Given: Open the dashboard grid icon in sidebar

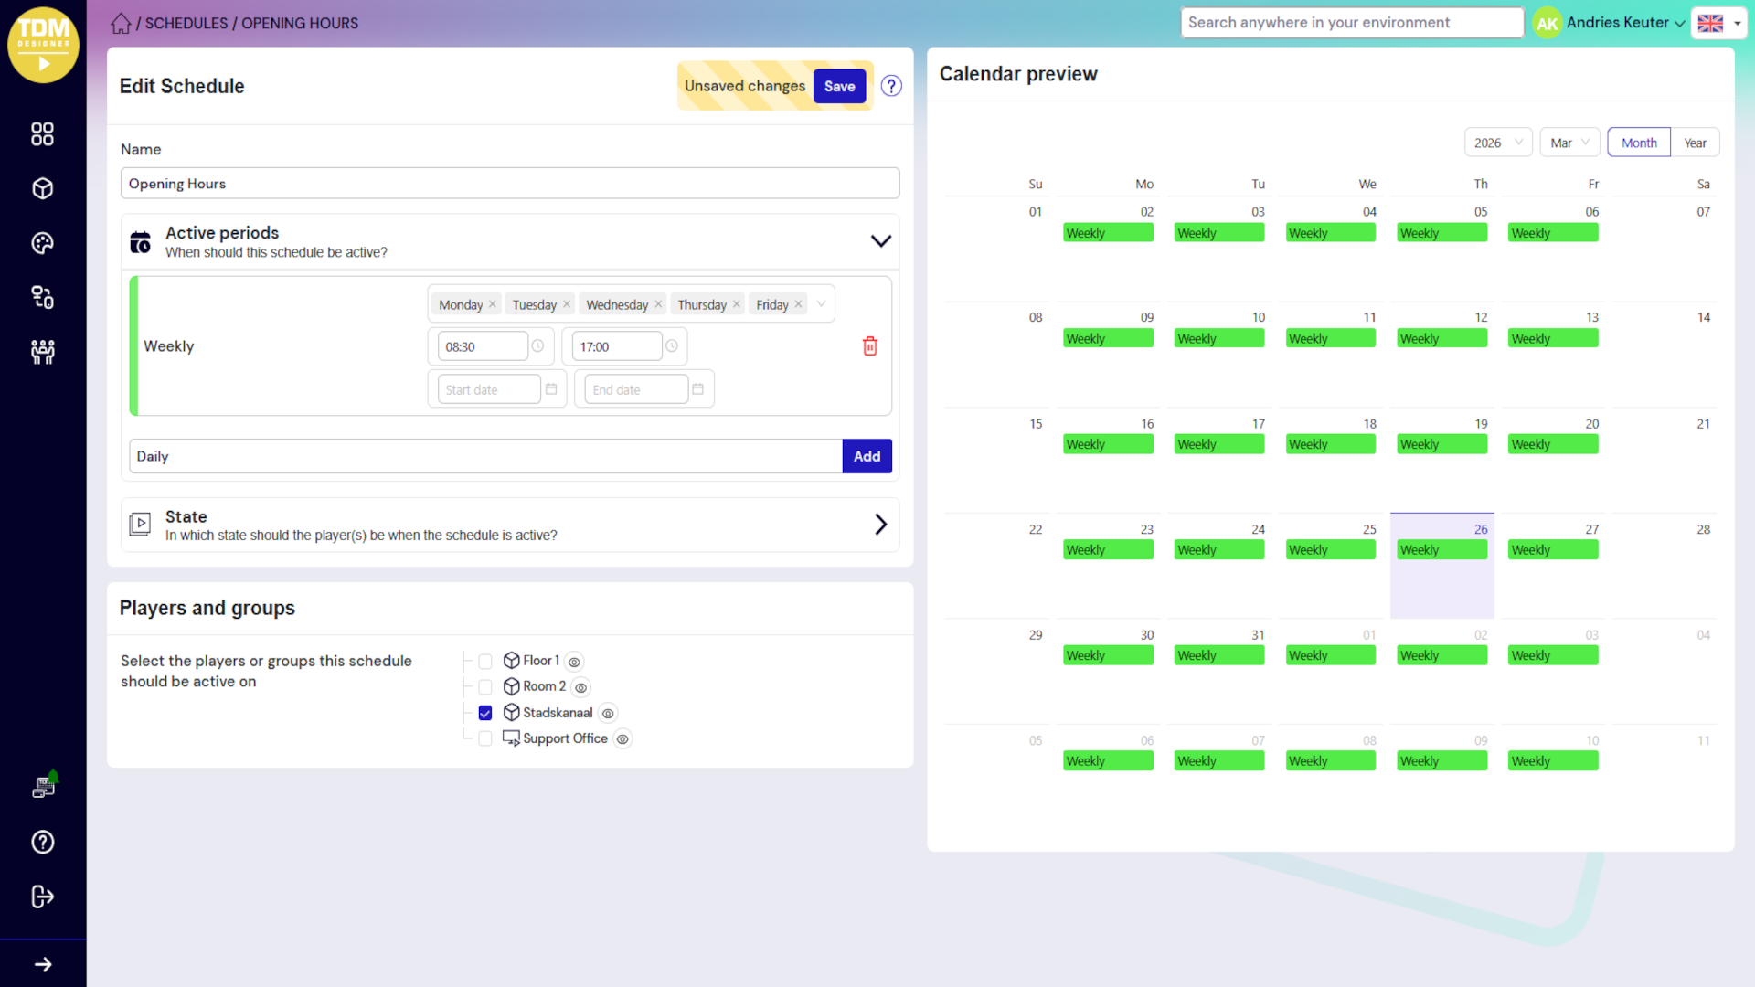Looking at the screenshot, I should [x=42, y=134].
